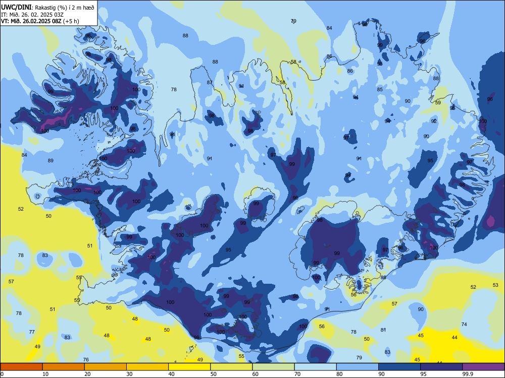505x378 pixels.
Task: Click the pale yellow 50–60 legend swatch
Action: (231, 367)
